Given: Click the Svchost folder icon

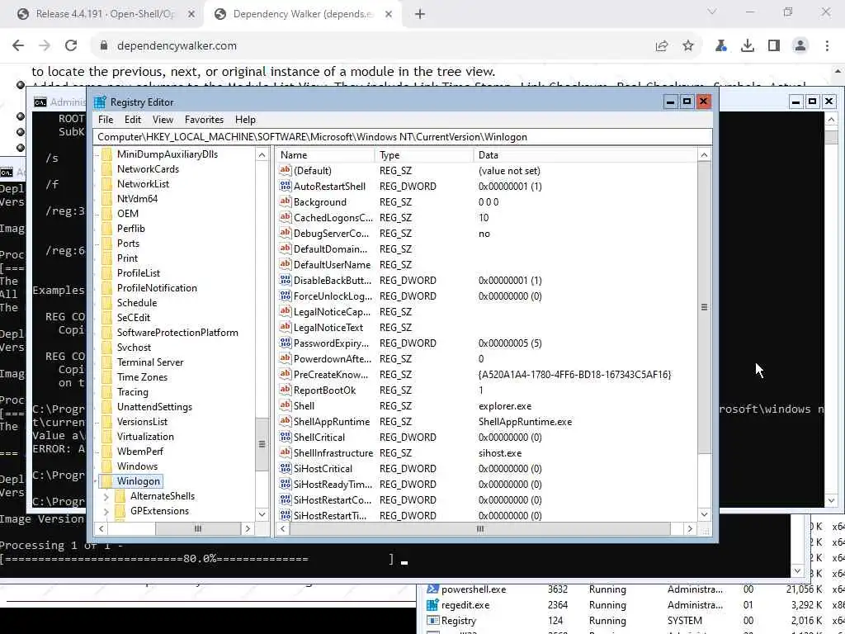Looking at the screenshot, I should (x=106, y=348).
